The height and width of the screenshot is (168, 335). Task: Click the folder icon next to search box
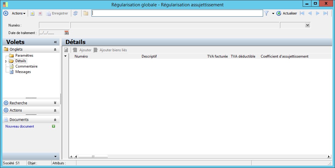[x=86, y=13]
